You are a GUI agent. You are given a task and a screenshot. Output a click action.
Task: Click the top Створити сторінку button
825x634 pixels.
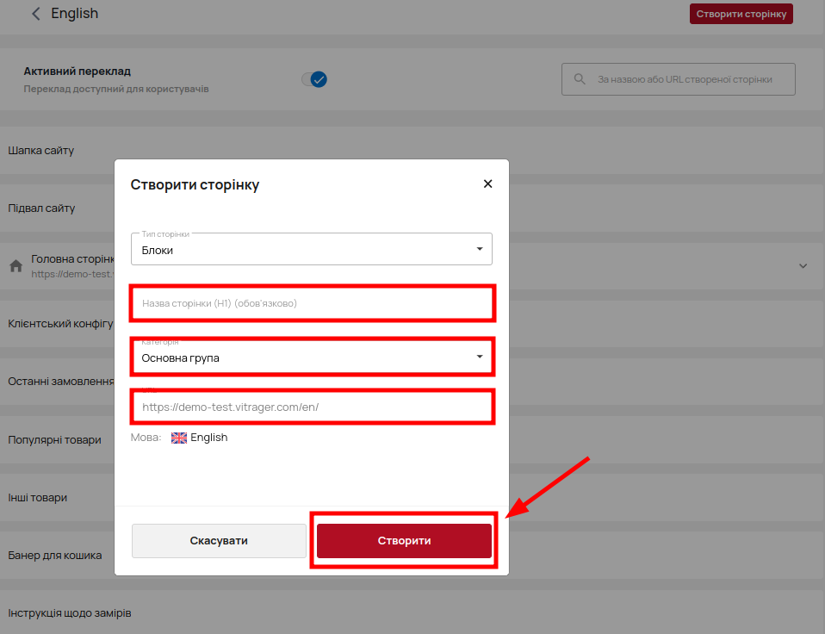[741, 14]
